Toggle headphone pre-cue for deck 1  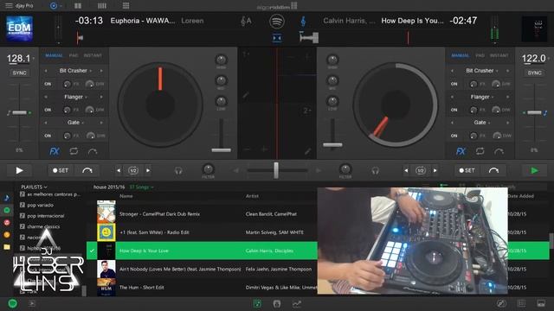tap(178, 171)
